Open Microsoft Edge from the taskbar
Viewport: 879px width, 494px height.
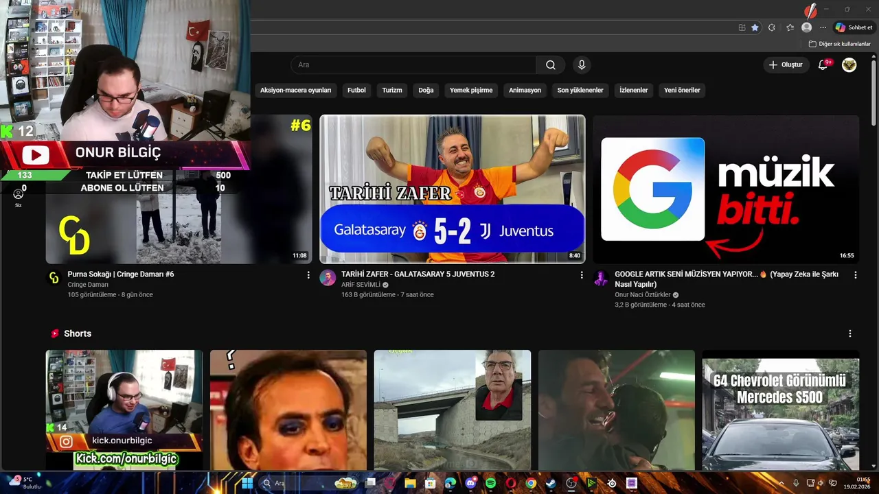[450, 483]
